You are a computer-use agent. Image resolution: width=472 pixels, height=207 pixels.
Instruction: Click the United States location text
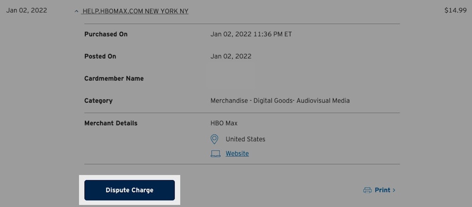(245, 139)
